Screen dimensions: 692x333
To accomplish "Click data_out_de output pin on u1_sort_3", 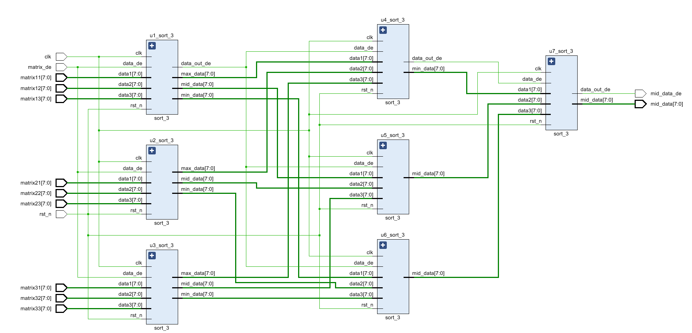I will pos(196,64).
